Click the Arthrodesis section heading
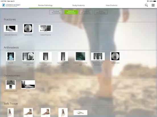The width and height of the screenshot is (157, 117). point(11,47)
